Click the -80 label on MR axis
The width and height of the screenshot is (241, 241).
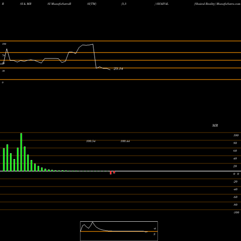coord(235,205)
